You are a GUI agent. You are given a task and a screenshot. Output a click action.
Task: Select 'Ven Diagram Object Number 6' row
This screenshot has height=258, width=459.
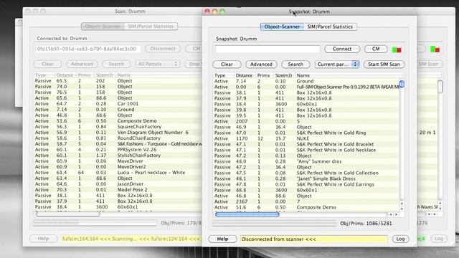[118, 133]
